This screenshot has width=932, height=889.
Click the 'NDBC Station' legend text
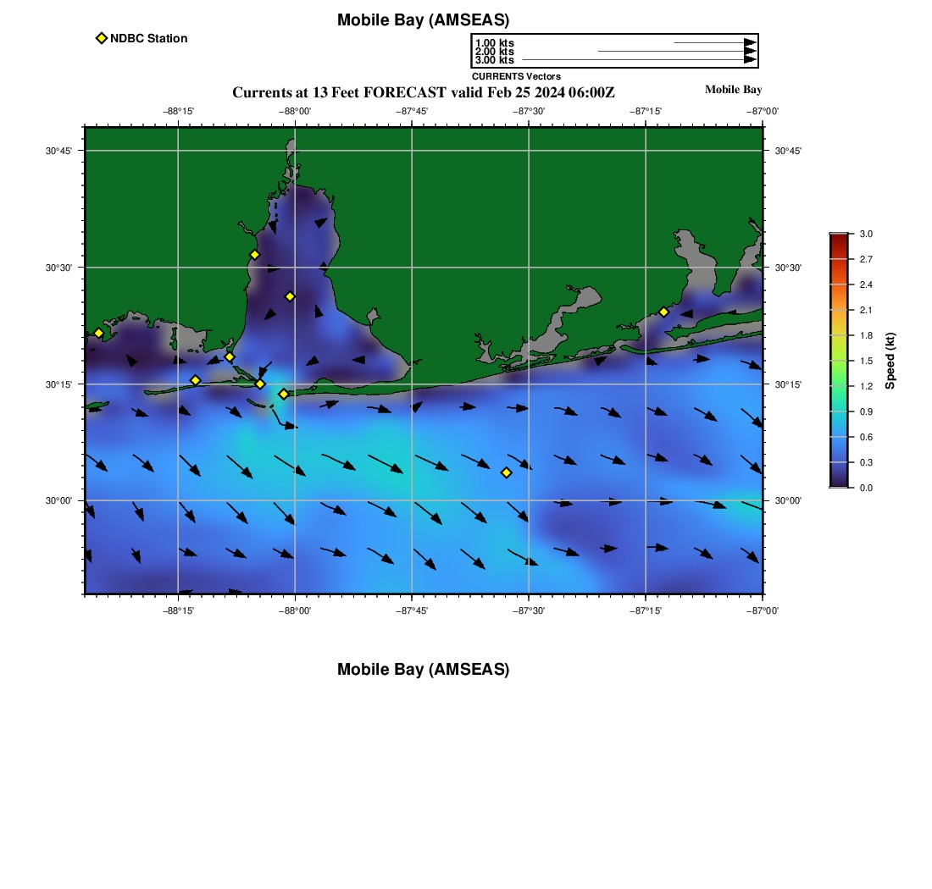(148, 38)
